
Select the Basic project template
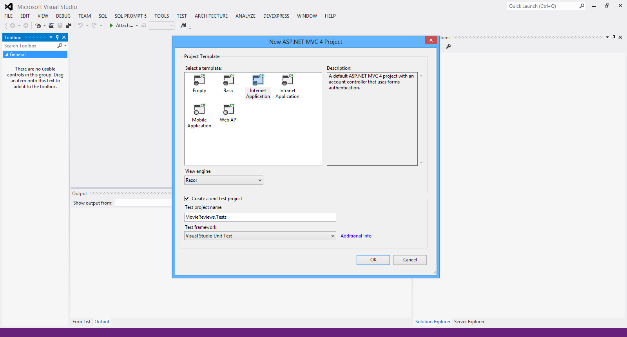tap(228, 83)
